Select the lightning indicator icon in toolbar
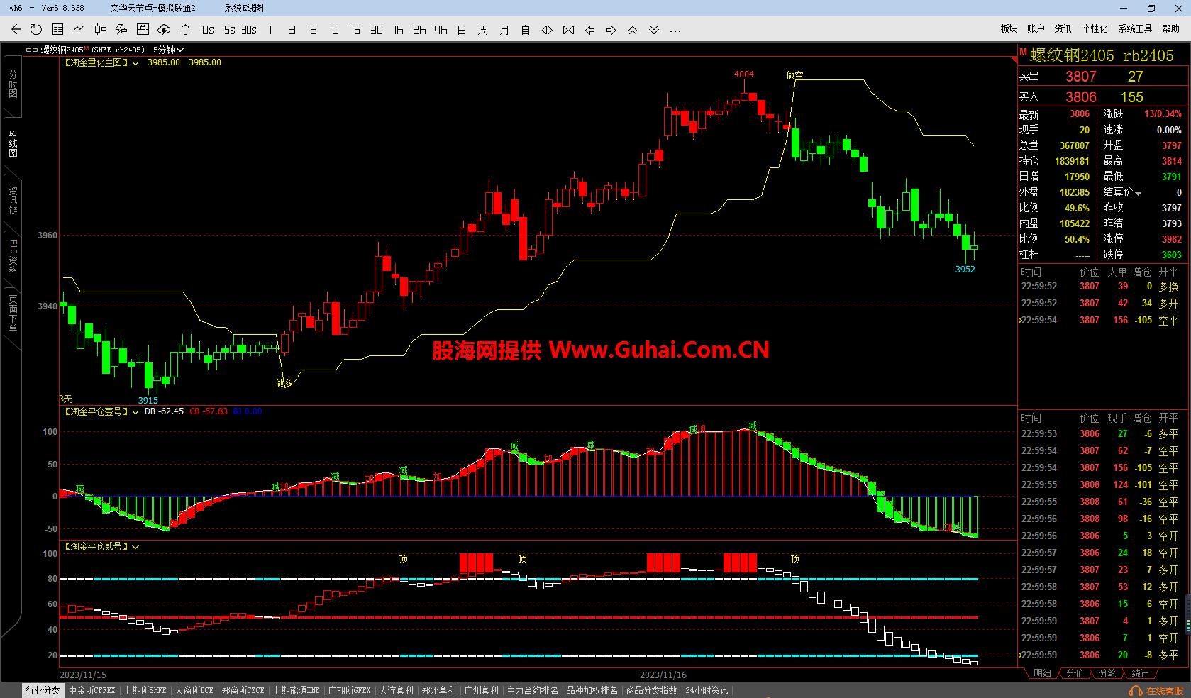This screenshot has height=698, width=1191. click(x=121, y=30)
